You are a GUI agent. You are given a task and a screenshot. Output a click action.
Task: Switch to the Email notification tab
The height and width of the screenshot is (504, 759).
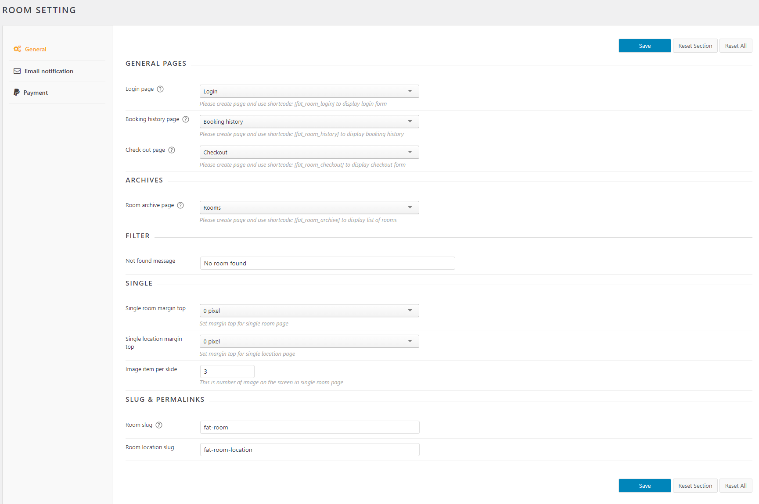[x=49, y=71]
